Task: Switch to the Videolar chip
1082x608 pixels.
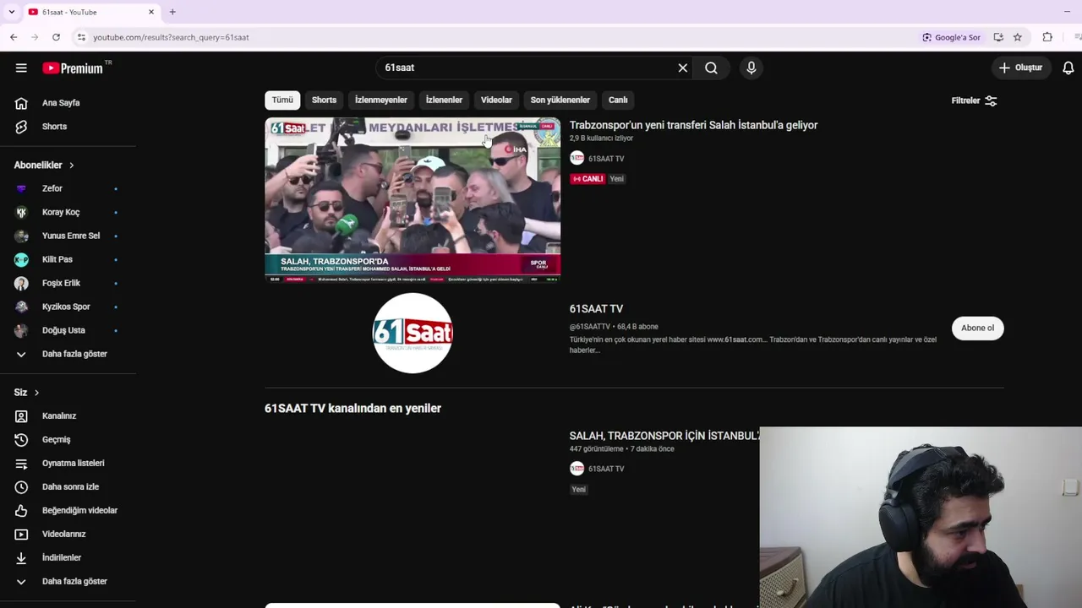Action: pos(496,100)
